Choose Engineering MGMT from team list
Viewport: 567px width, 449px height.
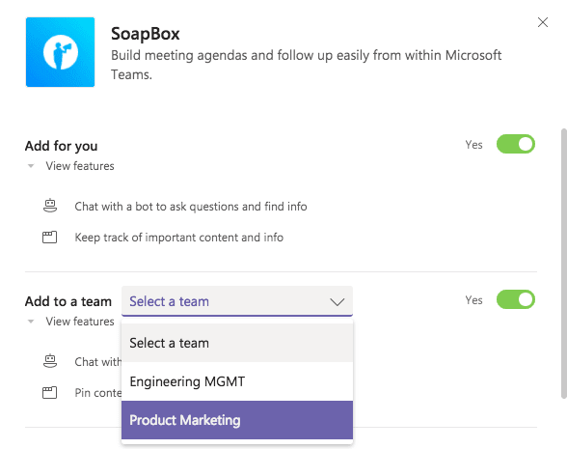[237, 381]
